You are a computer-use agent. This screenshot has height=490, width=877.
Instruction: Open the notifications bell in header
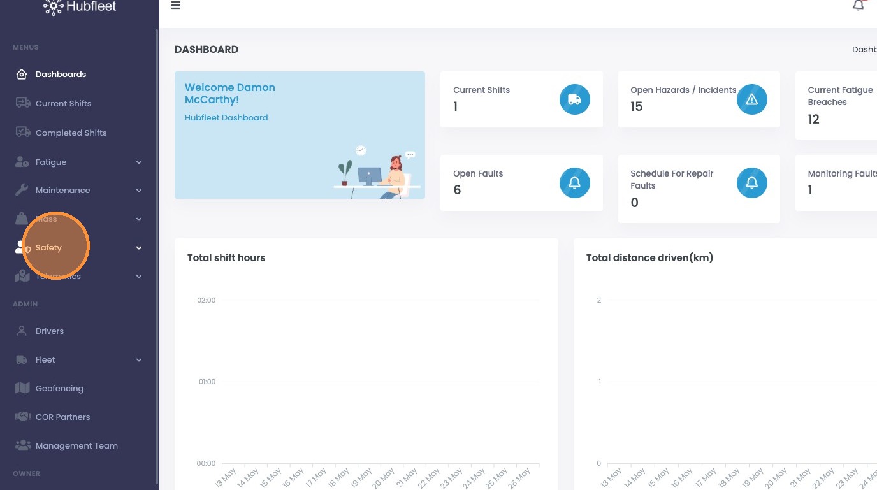(859, 5)
